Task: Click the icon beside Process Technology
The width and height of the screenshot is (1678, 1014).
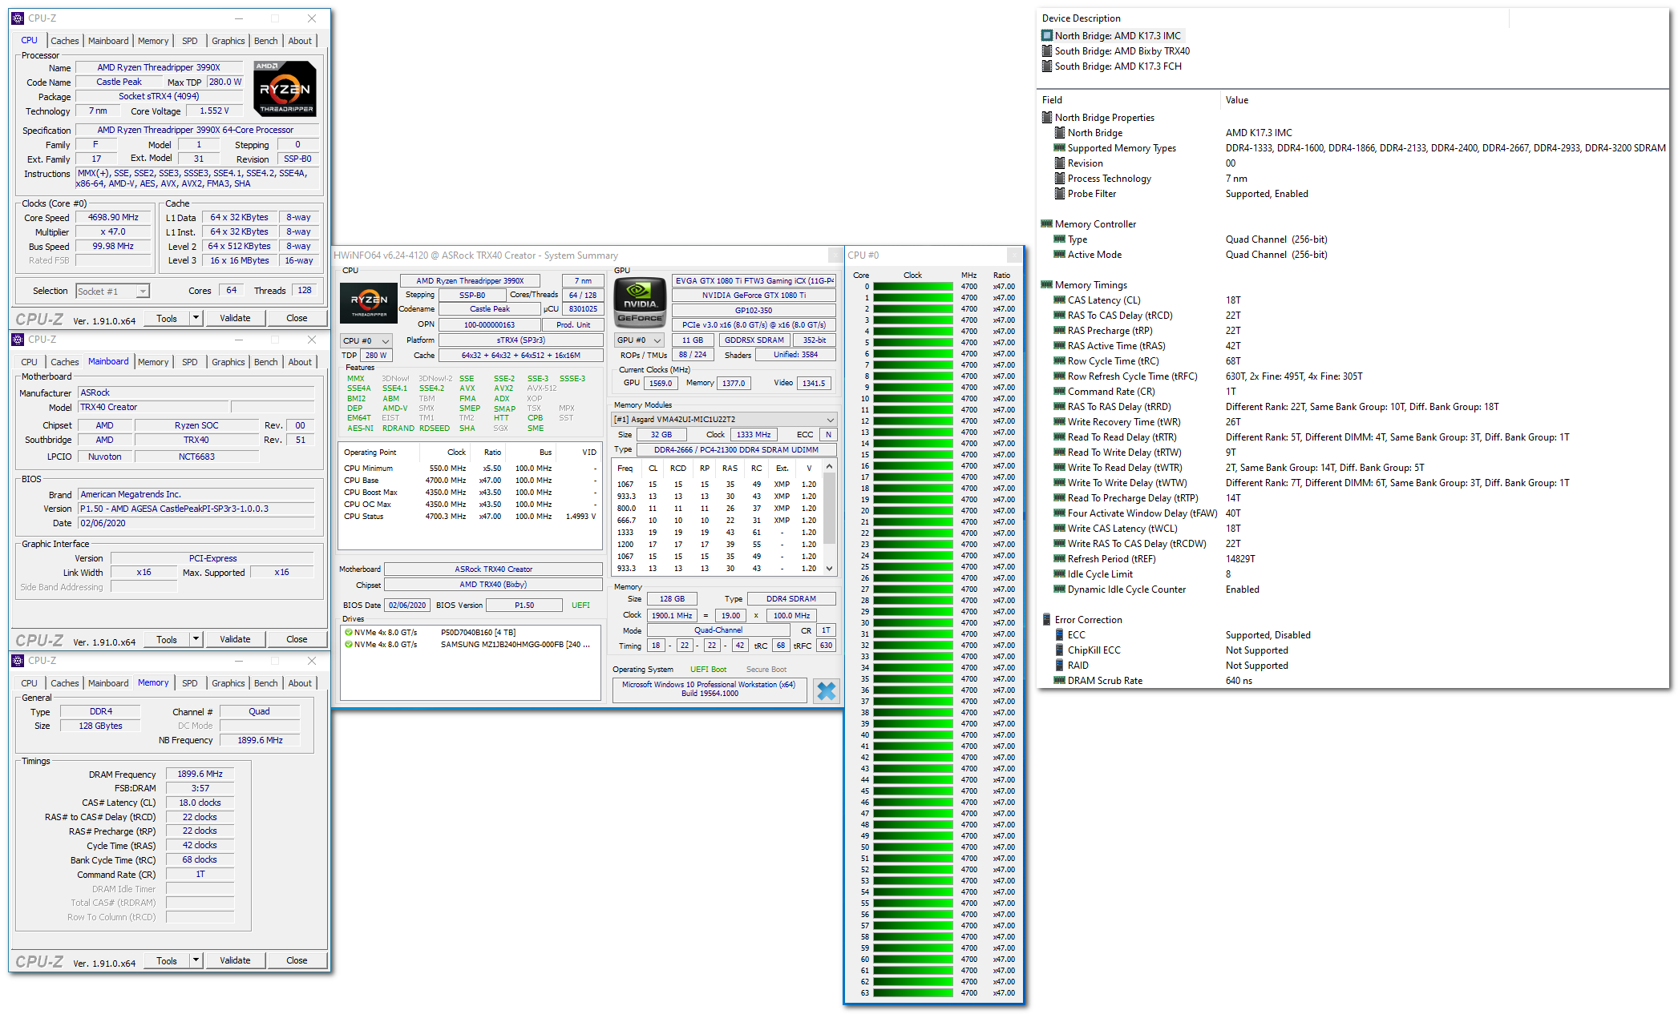Action: [1060, 179]
